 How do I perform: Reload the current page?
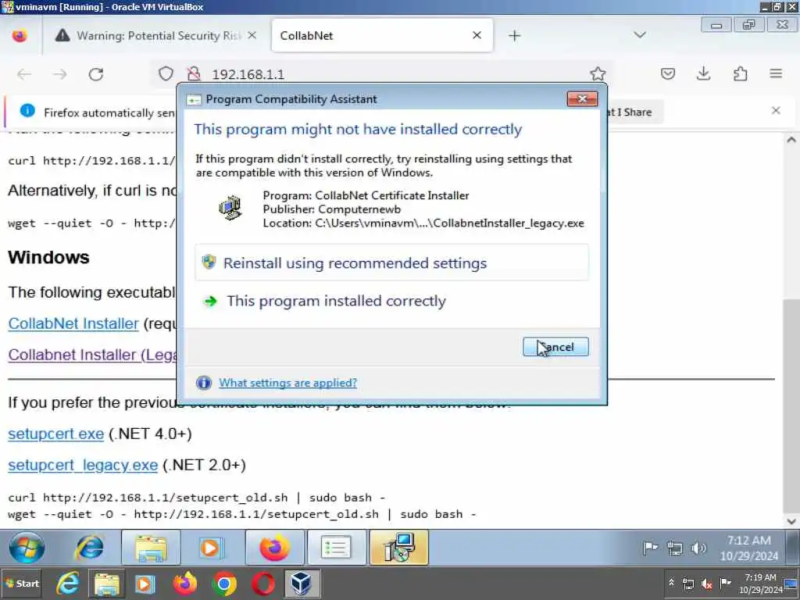tap(96, 74)
